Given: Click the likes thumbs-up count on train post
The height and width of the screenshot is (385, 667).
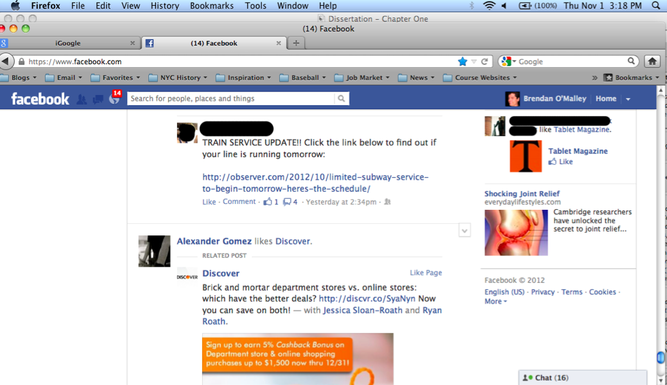Looking at the screenshot, I should pyautogui.click(x=271, y=201).
